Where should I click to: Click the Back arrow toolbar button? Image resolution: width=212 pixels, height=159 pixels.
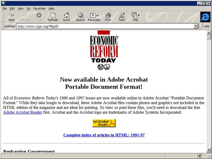click(11, 17)
